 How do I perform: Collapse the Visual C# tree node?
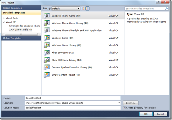(4, 22)
